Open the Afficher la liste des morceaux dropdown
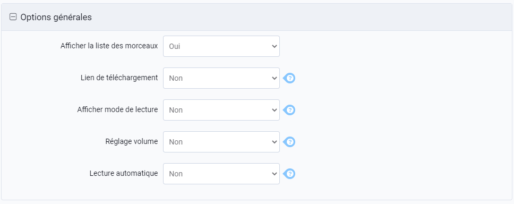Image resolution: width=514 pixels, height=204 pixels. pyautogui.click(x=221, y=46)
